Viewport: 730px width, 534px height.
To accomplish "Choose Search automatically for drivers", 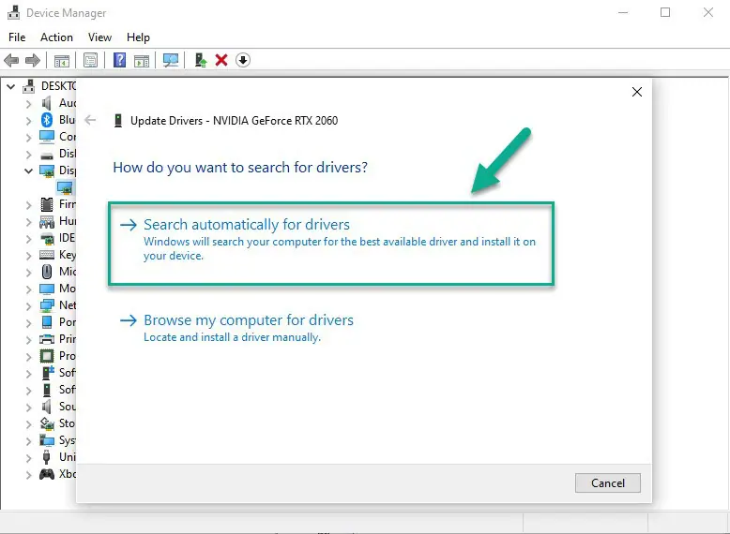I will [x=331, y=243].
